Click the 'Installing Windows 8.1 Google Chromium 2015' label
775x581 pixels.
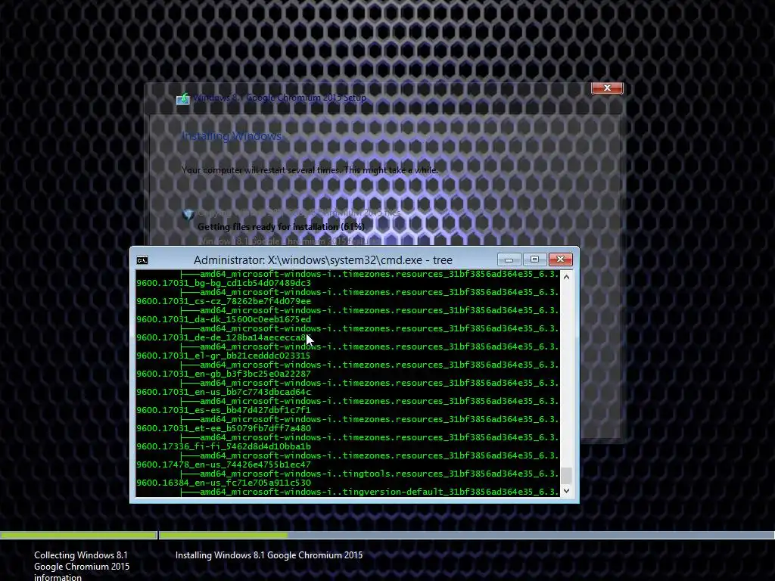[x=269, y=555]
